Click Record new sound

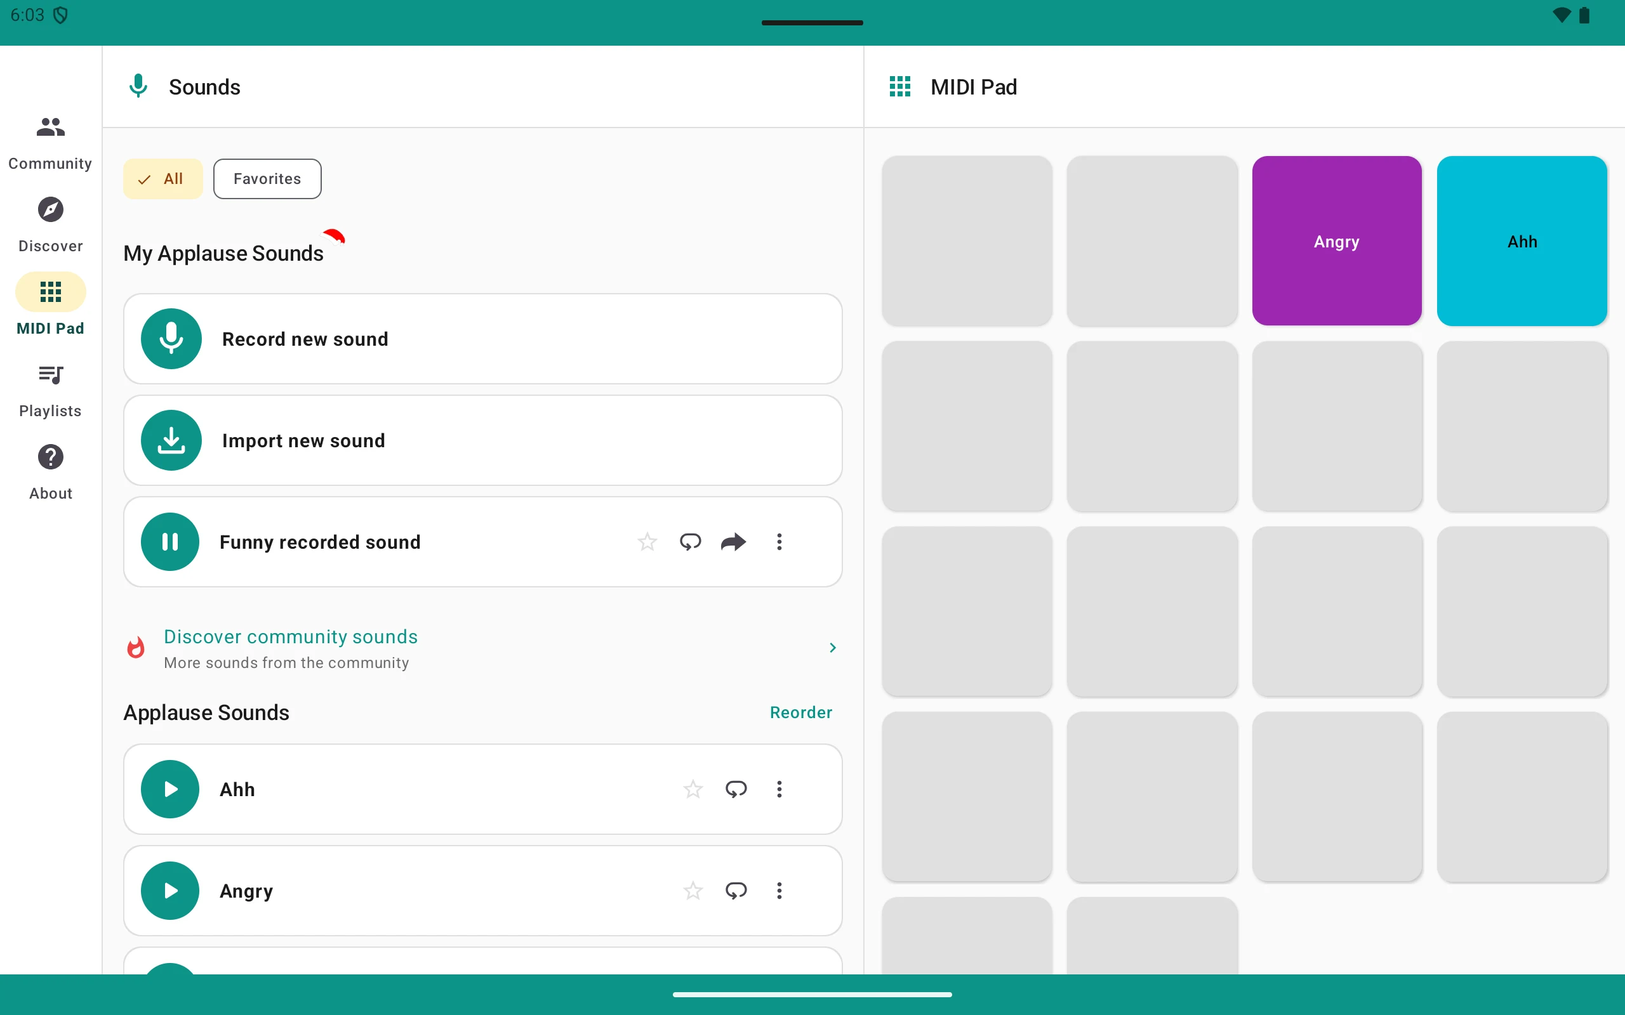coord(483,339)
